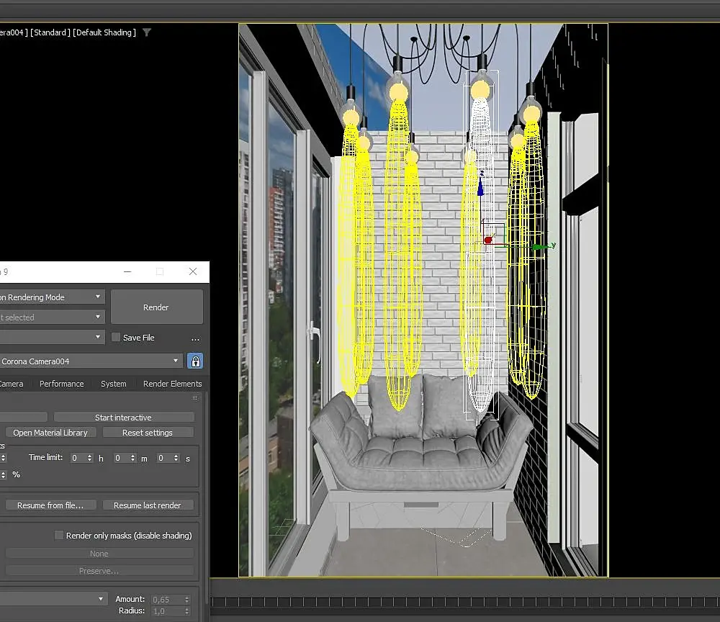Click the rollout grip dots icon
This screenshot has width=720, height=622.
[194, 398]
